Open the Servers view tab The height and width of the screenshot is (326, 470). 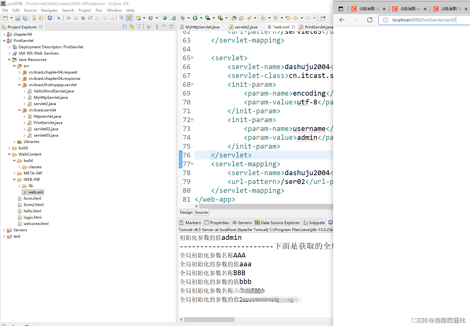[x=242, y=222]
